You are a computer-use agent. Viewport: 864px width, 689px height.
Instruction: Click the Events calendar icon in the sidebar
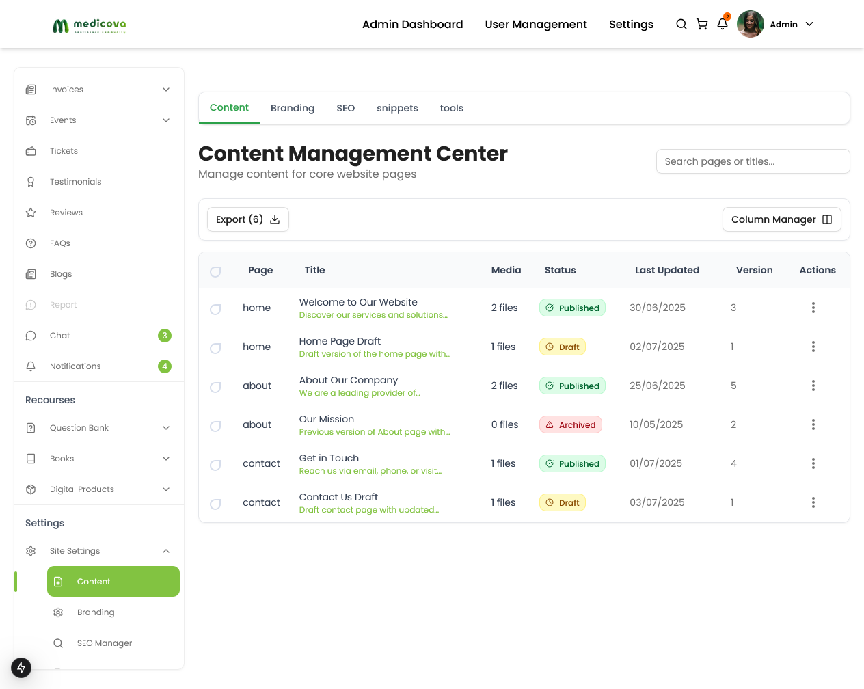pyautogui.click(x=31, y=120)
